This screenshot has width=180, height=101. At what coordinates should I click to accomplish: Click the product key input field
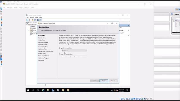(x=74, y=57)
